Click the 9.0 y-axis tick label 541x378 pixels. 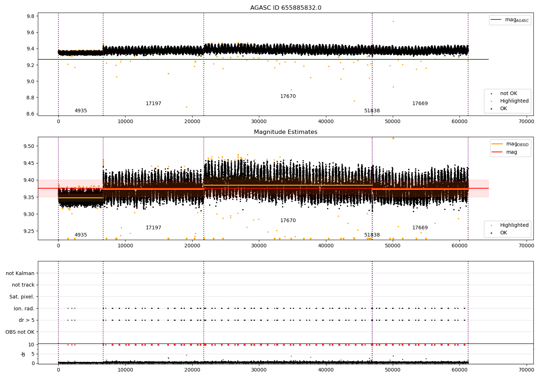pyautogui.click(x=30, y=81)
